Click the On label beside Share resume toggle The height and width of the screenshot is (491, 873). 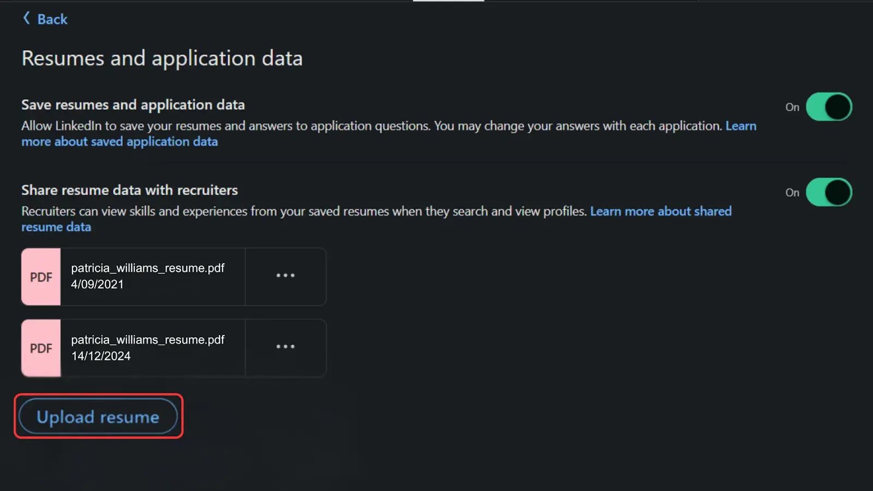point(792,193)
